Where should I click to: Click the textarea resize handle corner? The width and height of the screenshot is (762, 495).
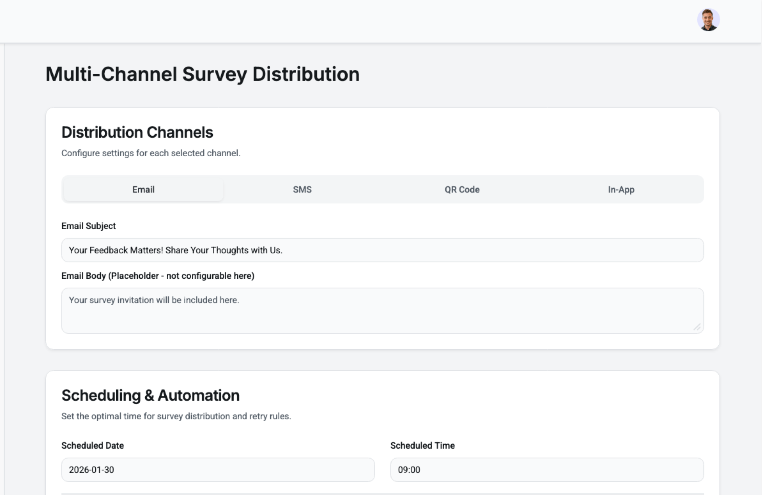(697, 327)
